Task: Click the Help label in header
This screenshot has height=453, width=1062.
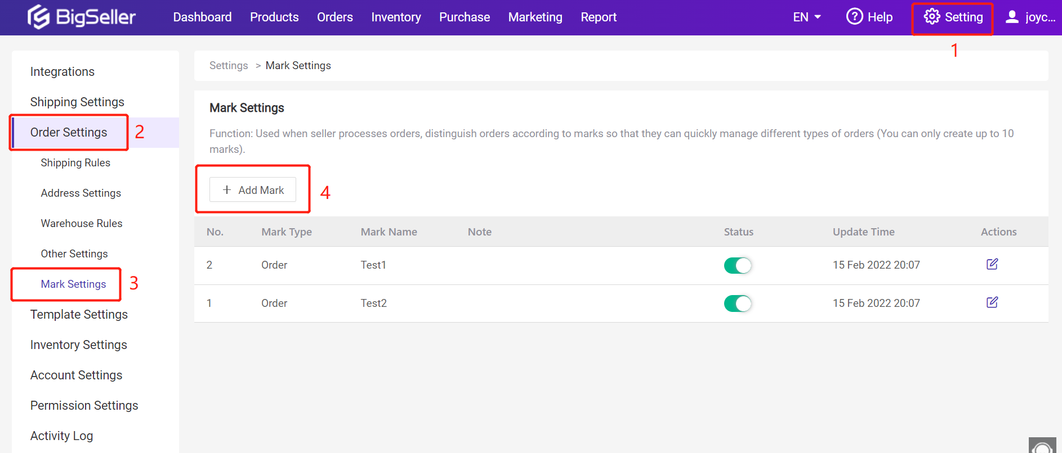Action: pos(880,17)
